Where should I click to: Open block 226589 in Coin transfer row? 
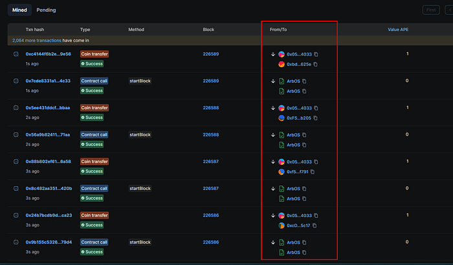210,54
